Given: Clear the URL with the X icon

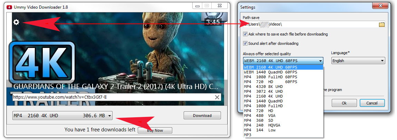Looking at the screenshot, I should tap(217, 97).
